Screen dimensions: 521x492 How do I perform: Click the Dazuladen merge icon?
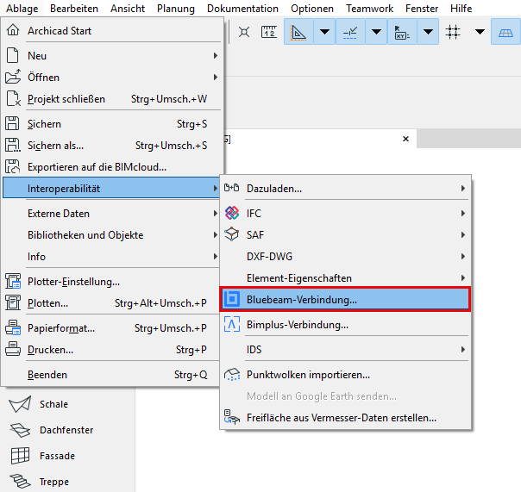click(231, 188)
